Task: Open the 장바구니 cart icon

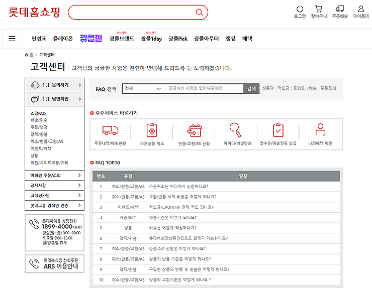Action: (319, 9)
